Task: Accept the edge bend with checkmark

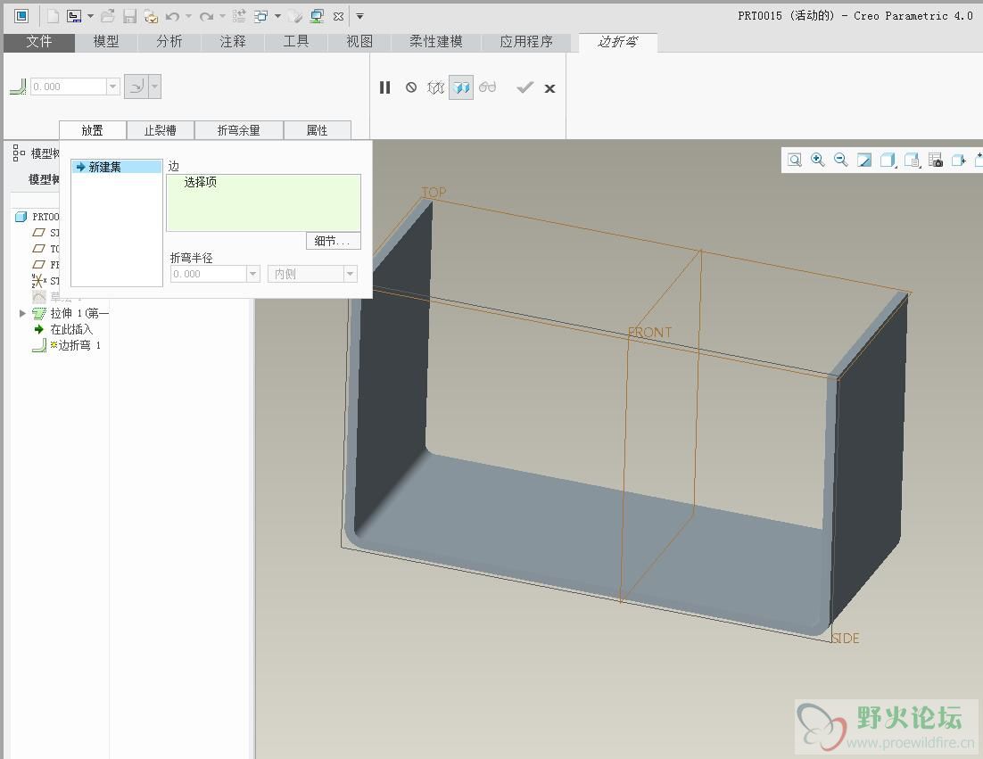Action: 525,87
